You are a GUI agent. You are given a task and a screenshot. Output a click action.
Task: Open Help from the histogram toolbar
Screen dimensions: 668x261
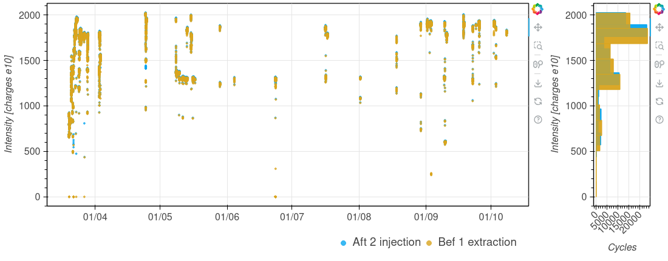659,120
